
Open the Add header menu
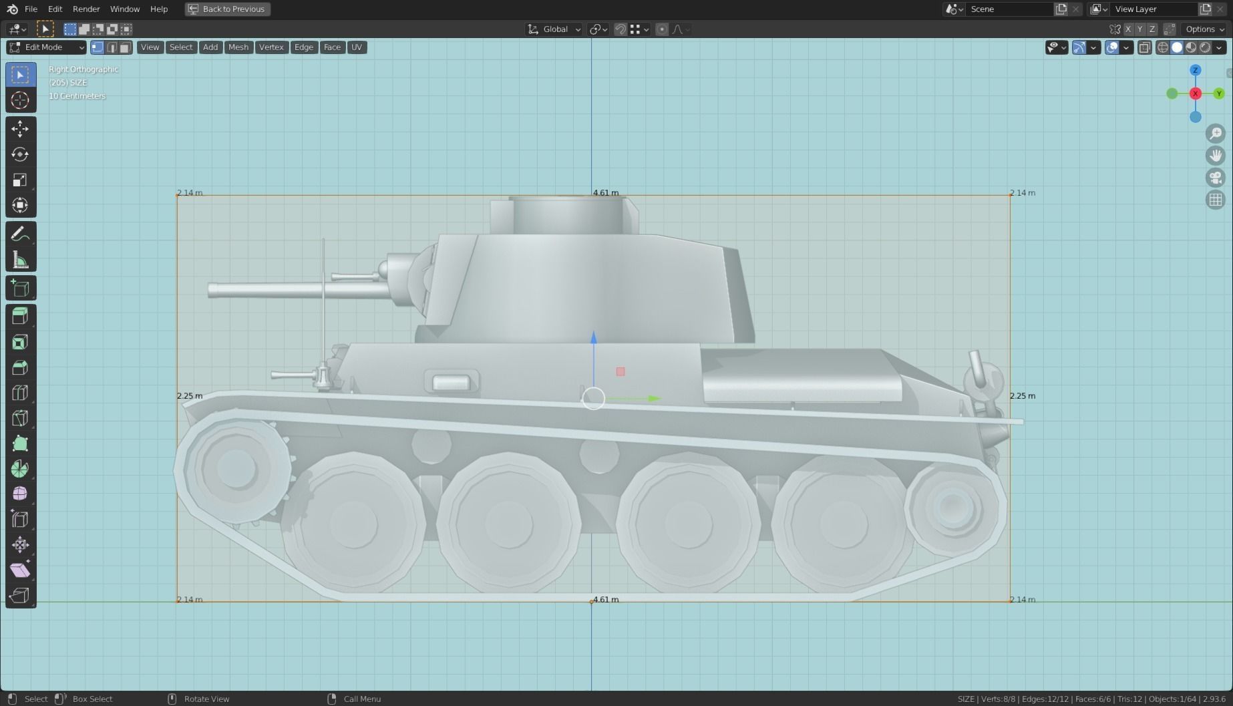[210, 47]
